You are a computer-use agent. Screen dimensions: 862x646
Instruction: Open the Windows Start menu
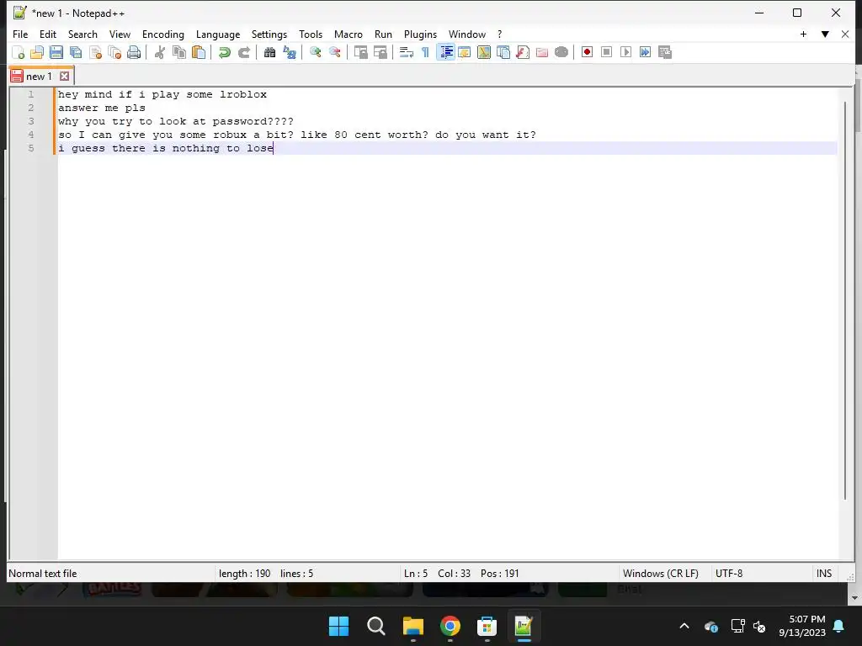[338, 626]
